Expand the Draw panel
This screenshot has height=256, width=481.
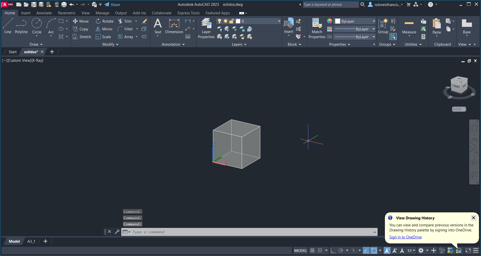(x=36, y=44)
